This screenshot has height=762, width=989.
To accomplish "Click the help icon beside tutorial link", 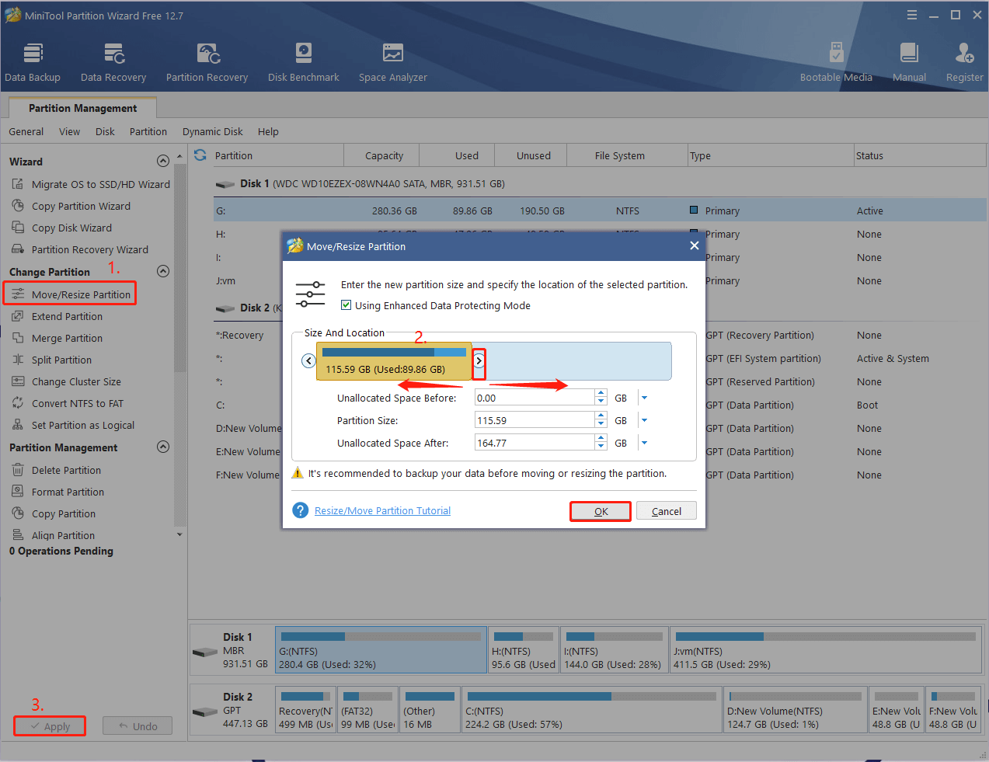I will [x=301, y=510].
